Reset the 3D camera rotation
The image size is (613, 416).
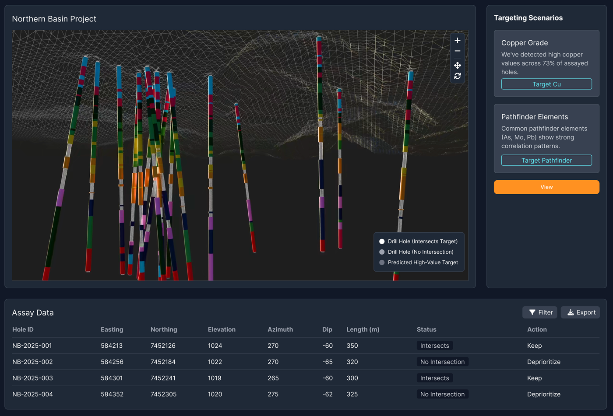(457, 76)
